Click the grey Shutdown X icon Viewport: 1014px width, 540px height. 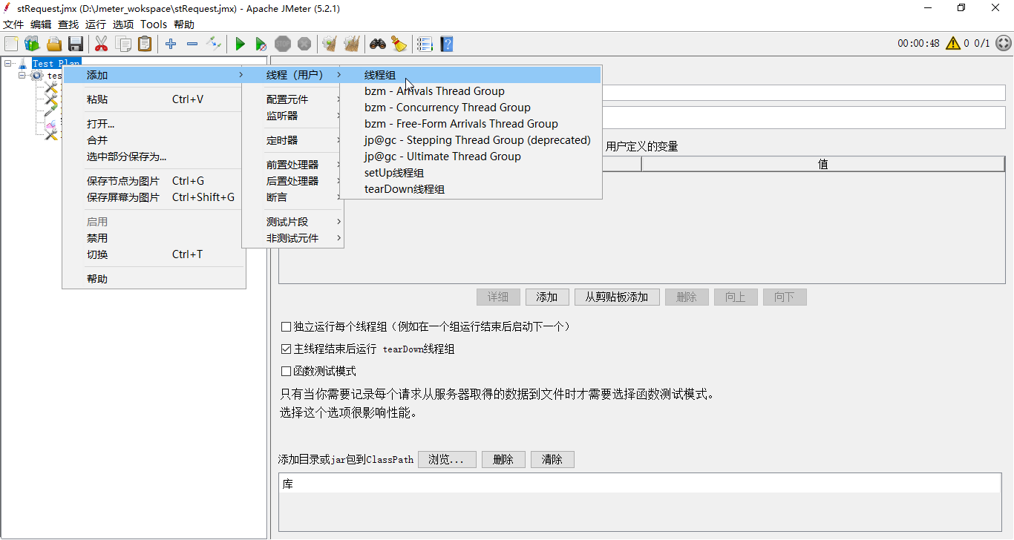pyautogui.click(x=304, y=44)
